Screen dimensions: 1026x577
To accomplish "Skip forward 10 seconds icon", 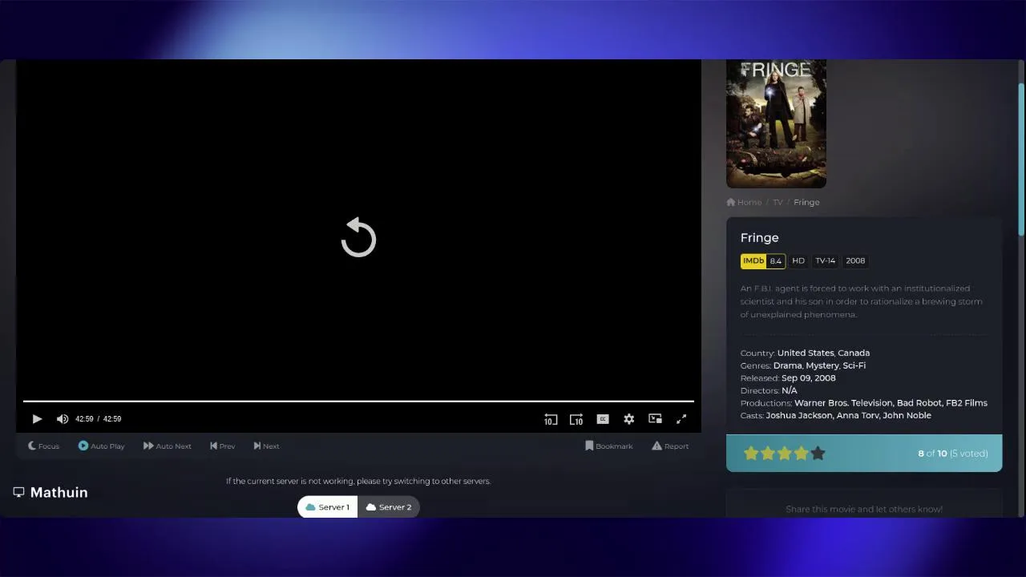I will click(x=576, y=419).
